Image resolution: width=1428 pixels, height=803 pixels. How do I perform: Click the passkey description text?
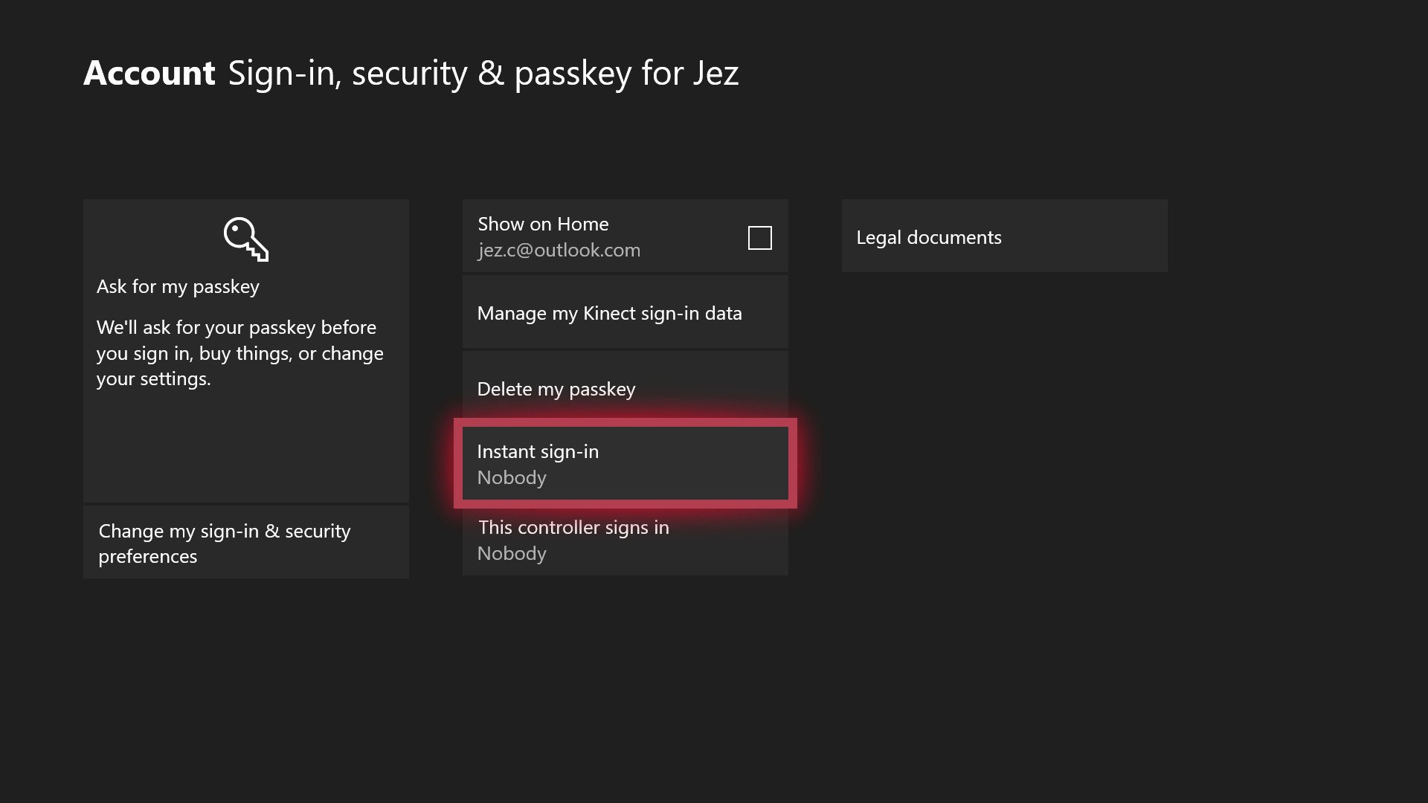[239, 353]
